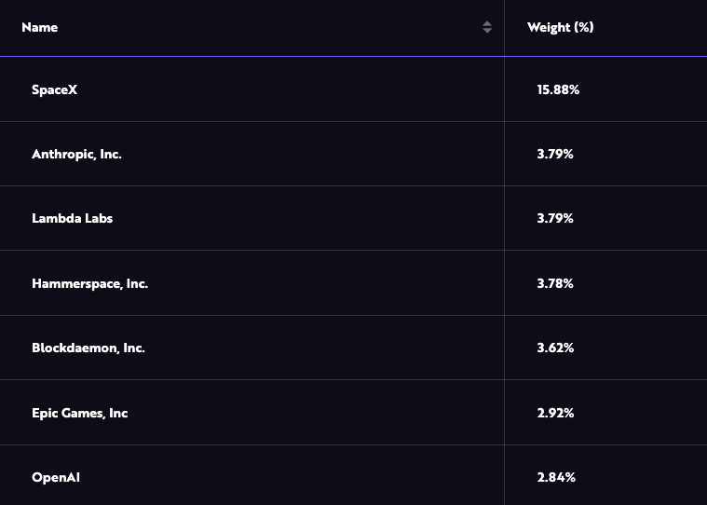Click Anthropic's 3.79% weight cell
This screenshot has height=505, width=707.
click(555, 154)
